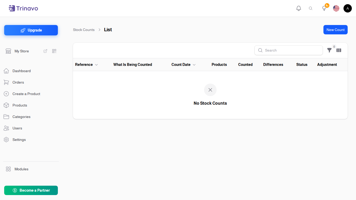The height and width of the screenshot is (200, 356).
Task: Select My Store label
Action: pos(22,51)
